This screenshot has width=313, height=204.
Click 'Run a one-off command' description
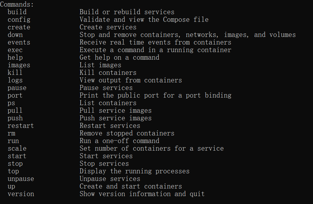[119, 141]
